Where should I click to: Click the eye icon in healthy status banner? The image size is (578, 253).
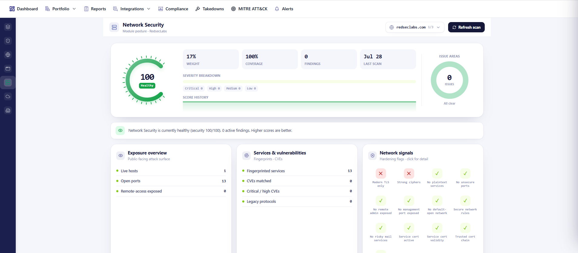120,131
